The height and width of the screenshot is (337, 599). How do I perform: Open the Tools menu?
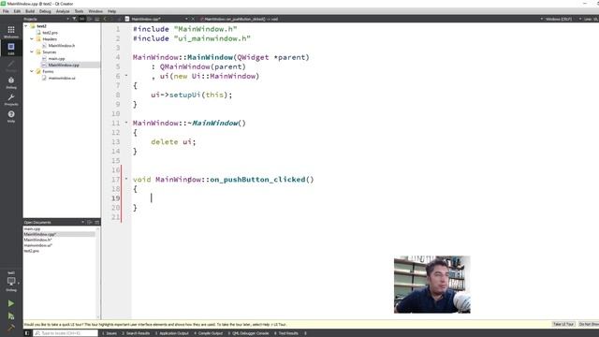coord(79,11)
